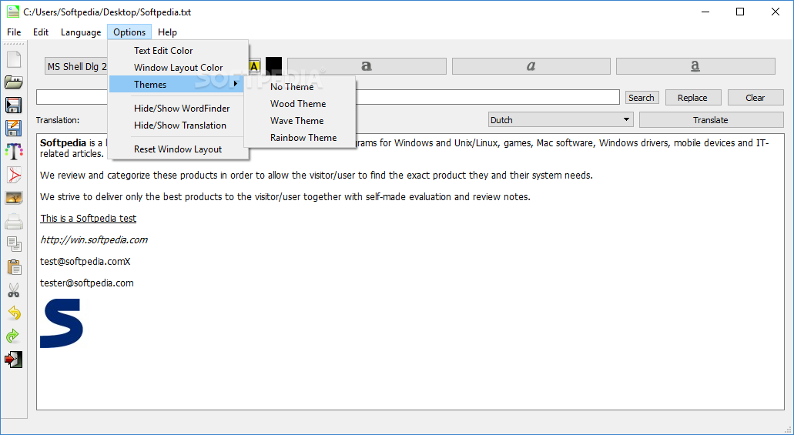
Task: Toggle underline with the underlined 'a' button
Action: tap(695, 66)
